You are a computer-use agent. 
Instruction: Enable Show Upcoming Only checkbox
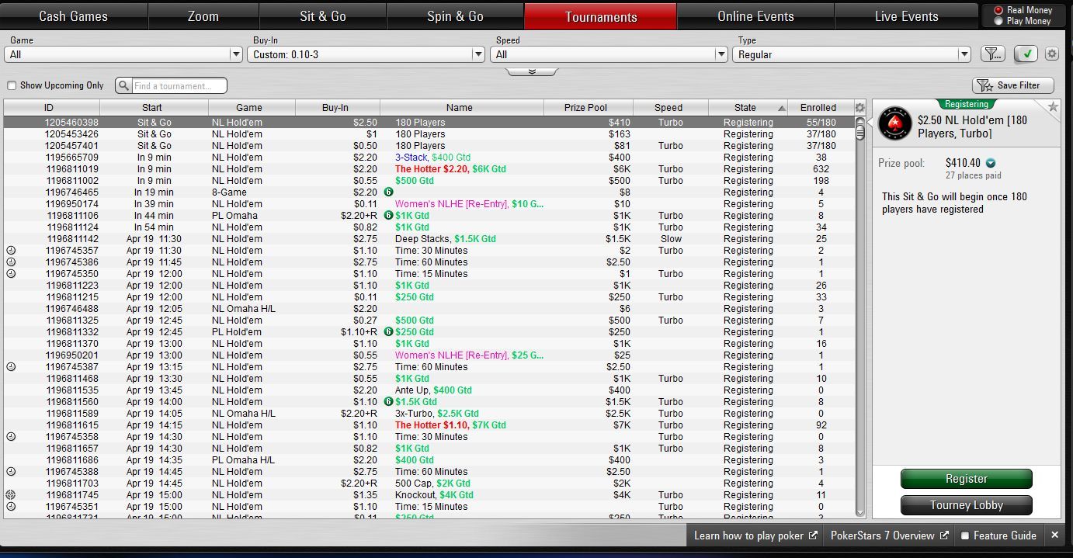pyautogui.click(x=12, y=85)
